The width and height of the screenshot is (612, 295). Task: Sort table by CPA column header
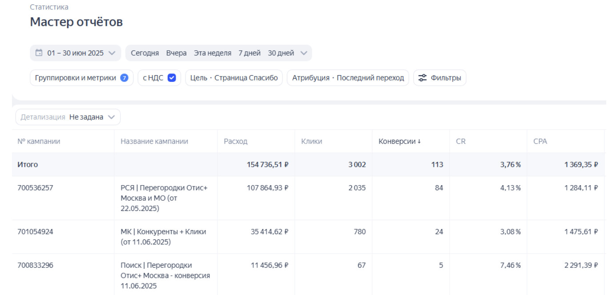pyautogui.click(x=540, y=141)
